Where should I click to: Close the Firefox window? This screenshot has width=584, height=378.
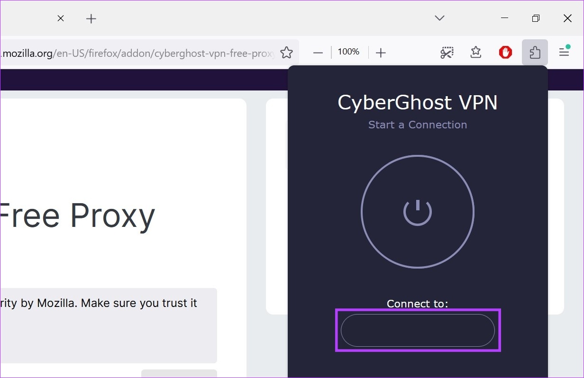[x=567, y=18]
